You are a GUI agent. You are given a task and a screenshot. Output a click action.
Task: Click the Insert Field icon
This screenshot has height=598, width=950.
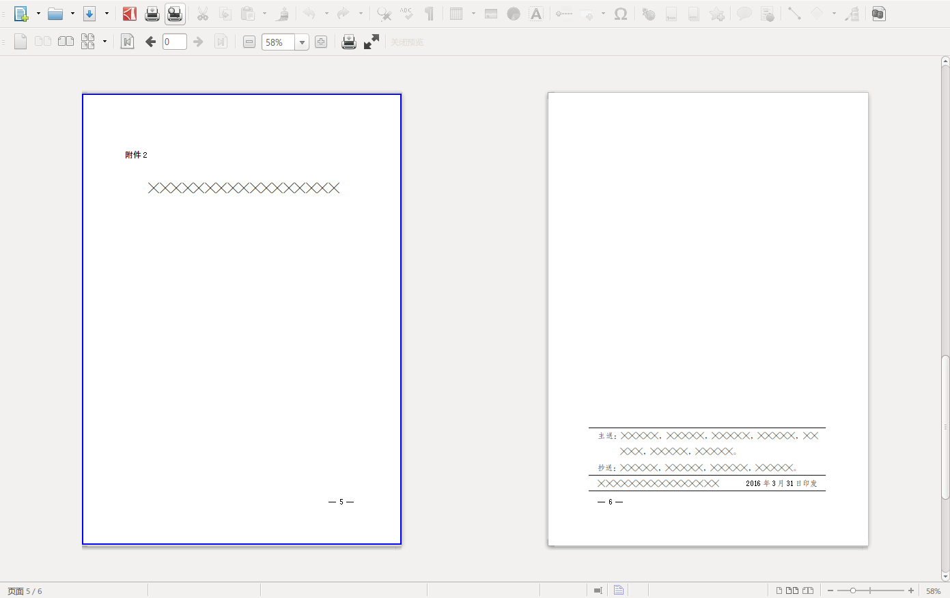click(x=587, y=14)
